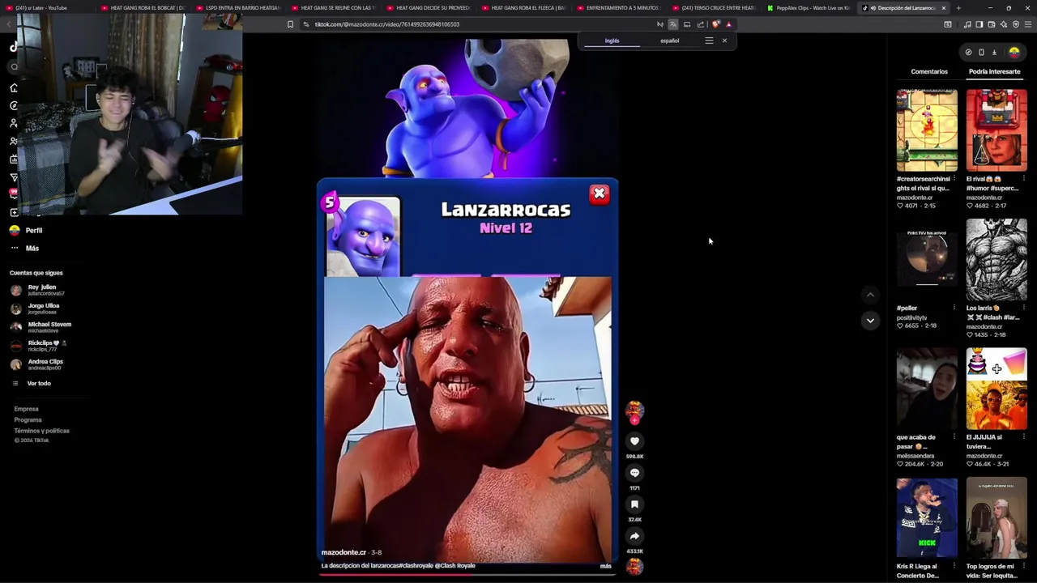Screen dimensions: 1037x583
Task: Click translate icon in address bar
Action: [x=673, y=24]
